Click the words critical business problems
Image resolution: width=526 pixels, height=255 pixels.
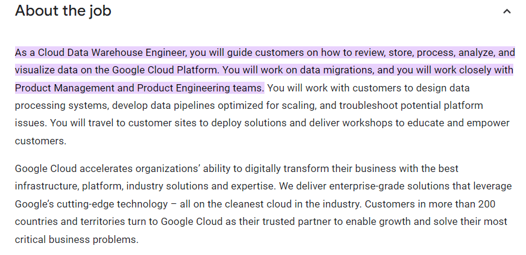click(x=77, y=239)
